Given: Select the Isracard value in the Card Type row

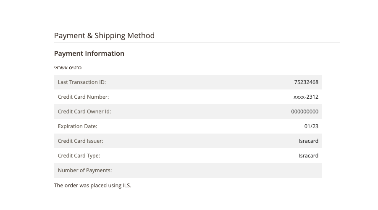Looking at the screenshot, I should [308, 156].
